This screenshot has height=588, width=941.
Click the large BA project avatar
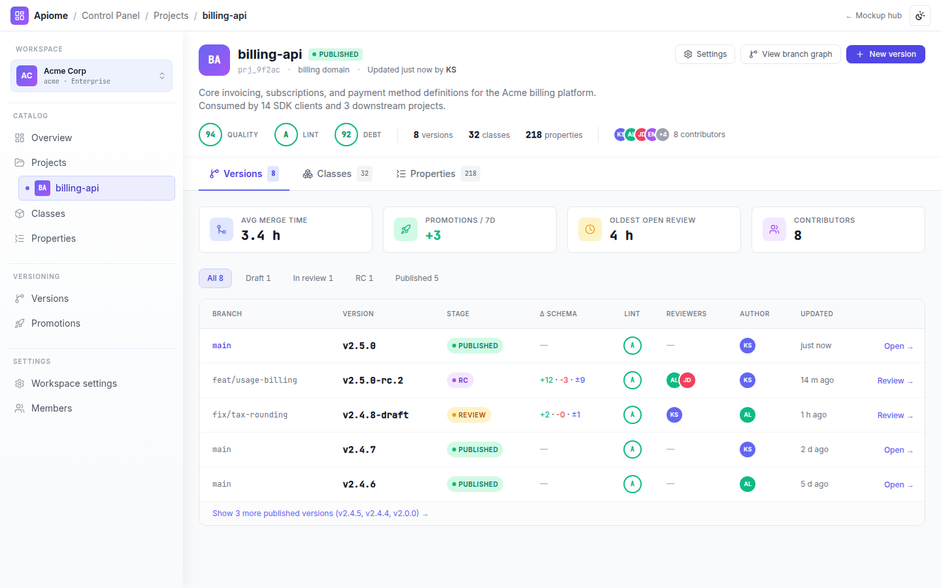pos(214,60)
